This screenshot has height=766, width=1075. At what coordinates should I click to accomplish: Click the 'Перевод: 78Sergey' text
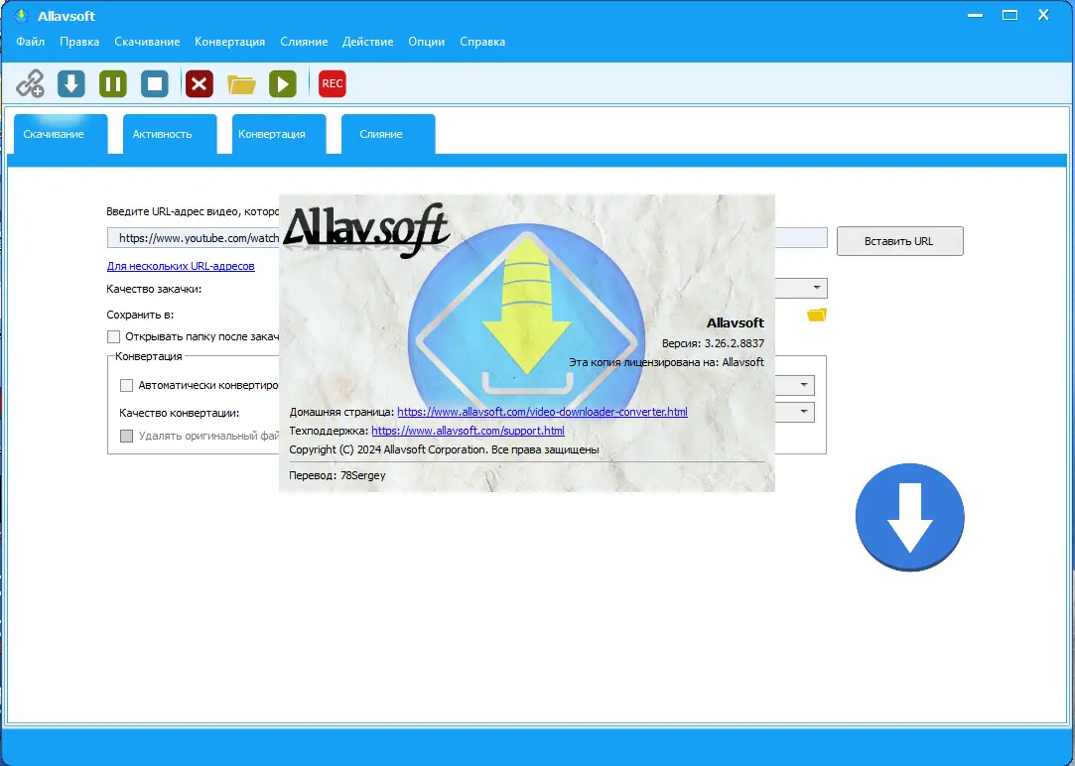[x=337, y=475]
